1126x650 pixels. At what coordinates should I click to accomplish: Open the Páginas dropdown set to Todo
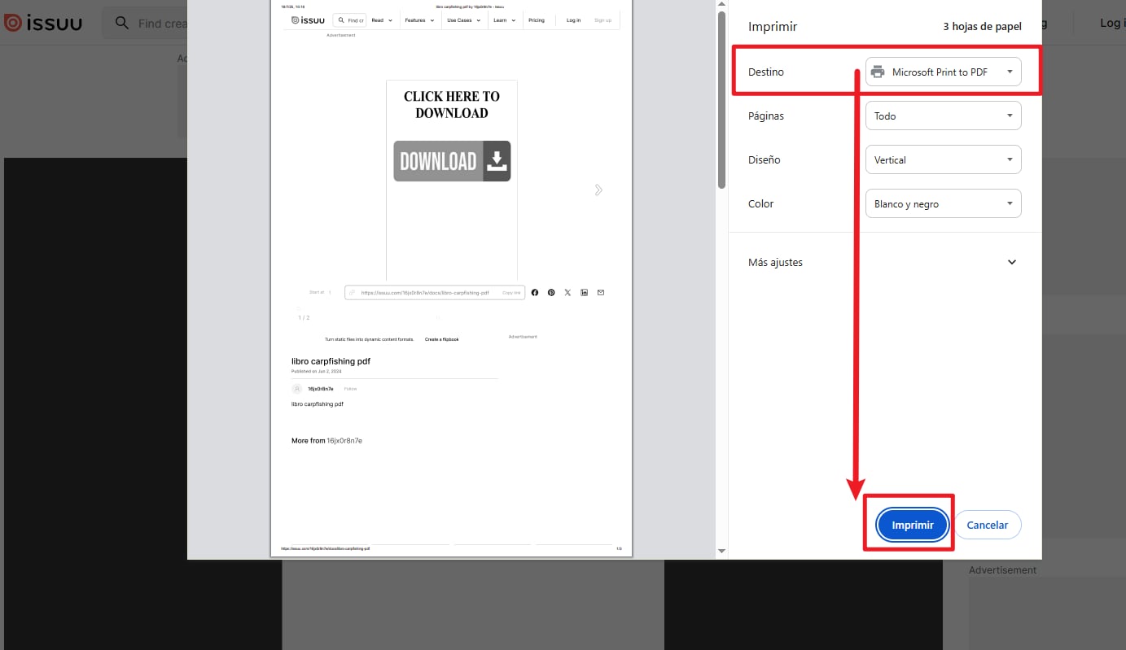(943, 116)
